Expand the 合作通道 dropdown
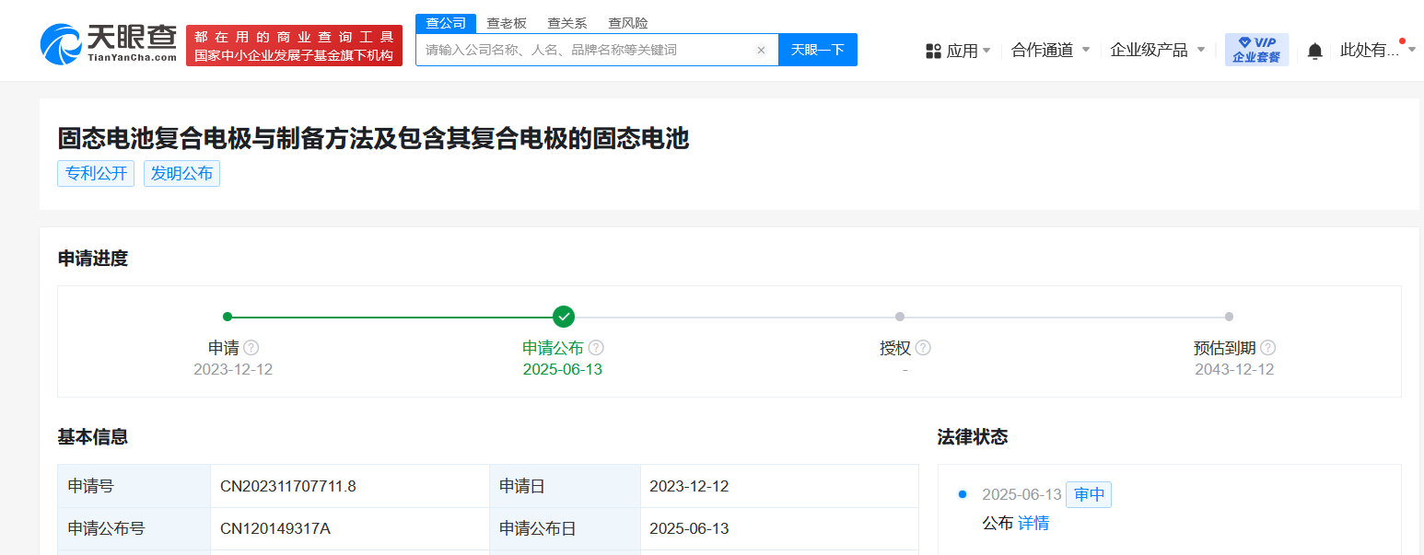Image resolution: width=1424 pixels, height=555 pixels. click(x=1050, y=50)
